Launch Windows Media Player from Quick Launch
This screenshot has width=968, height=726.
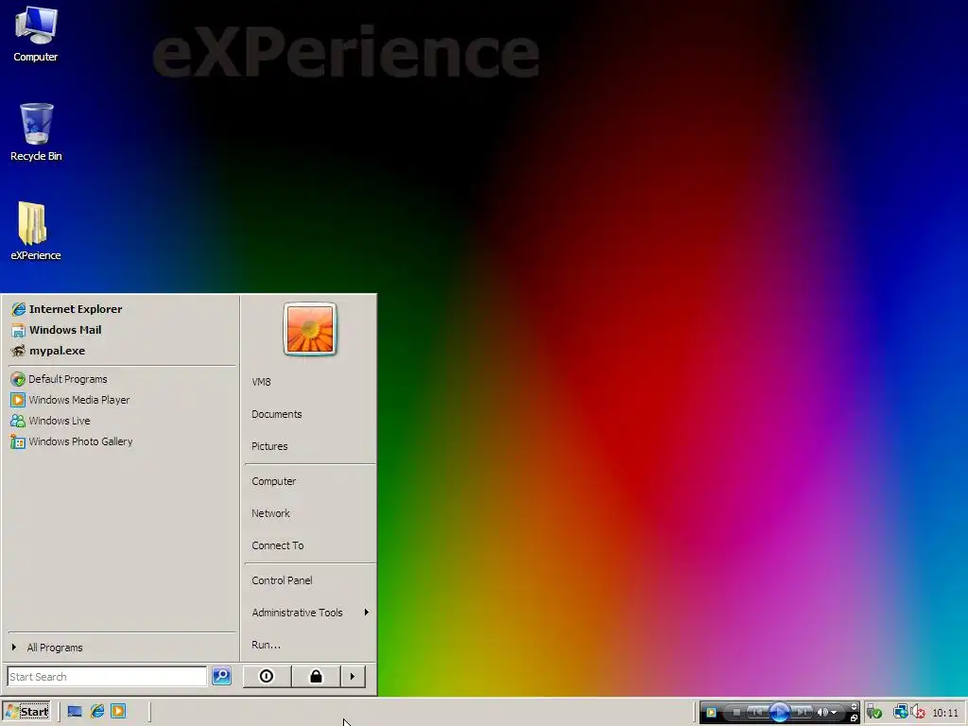pos(118,711)
